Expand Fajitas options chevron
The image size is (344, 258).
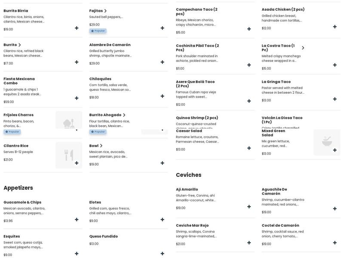click(105, 11)
